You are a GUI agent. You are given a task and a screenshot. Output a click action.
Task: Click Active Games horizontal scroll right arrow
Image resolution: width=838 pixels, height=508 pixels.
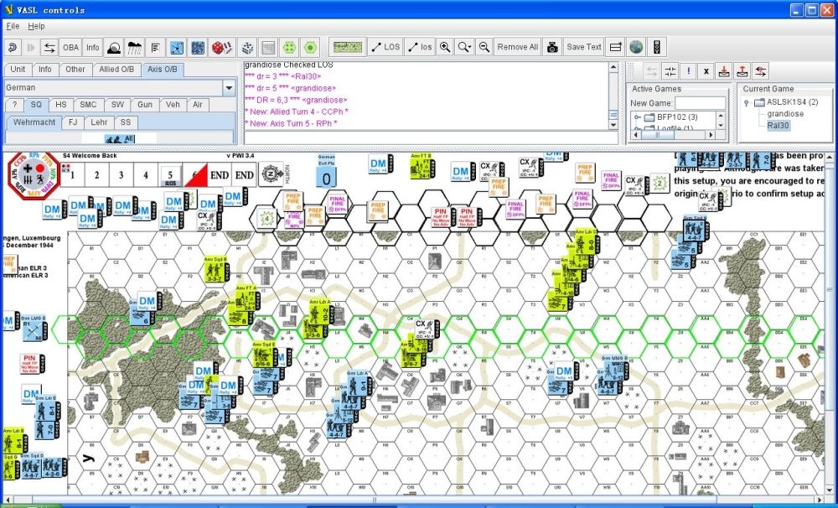tap(711, 135)
